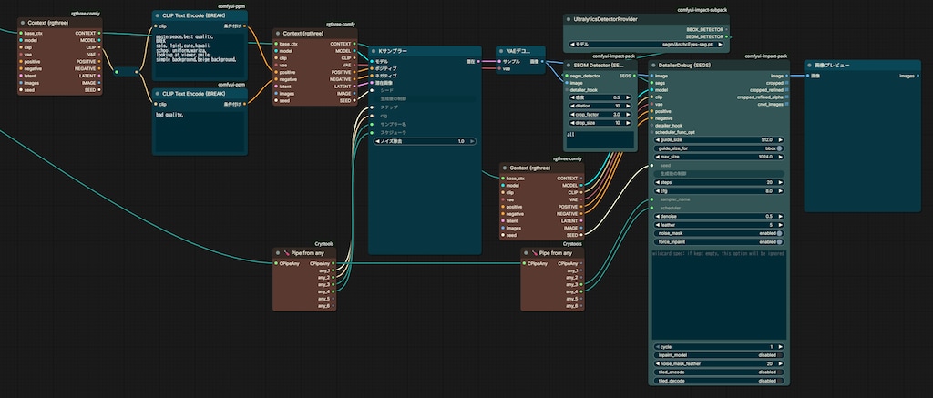933x398 pixels.
Task: Click the SEGS output socket on SEGM Detector
Action: point(634,77)
